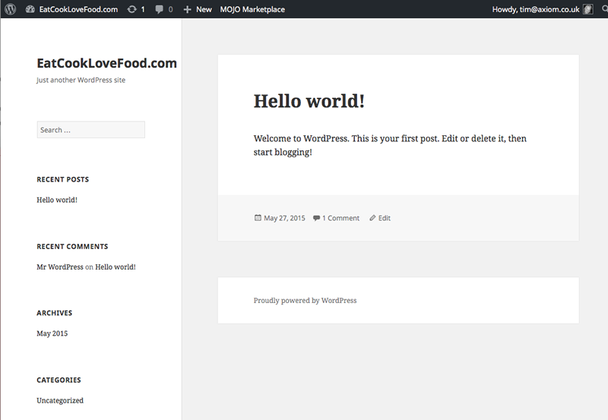Viewport: 608px width, 420px height.
Task: Click the Archives heading
Action: 55,313
